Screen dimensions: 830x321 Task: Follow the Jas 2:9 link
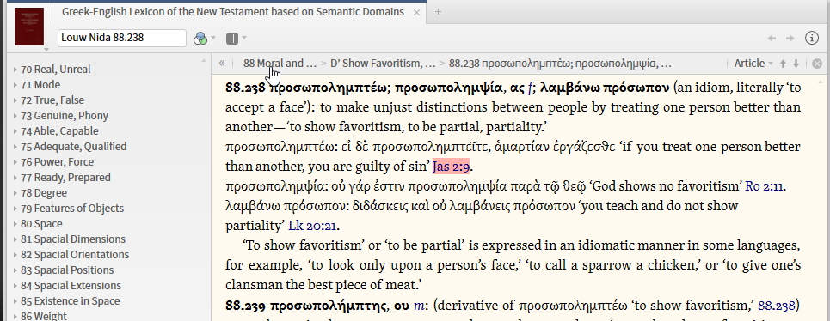coord(452,167)
